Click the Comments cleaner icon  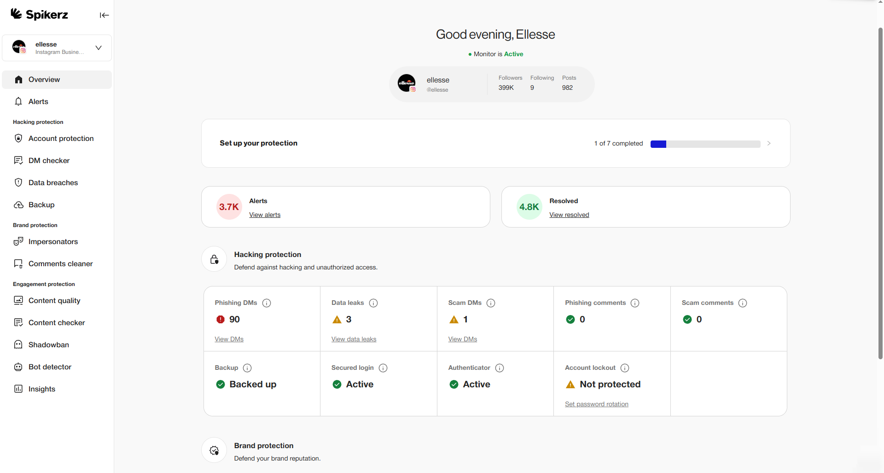pyautogui.click(x=18, y=264)
